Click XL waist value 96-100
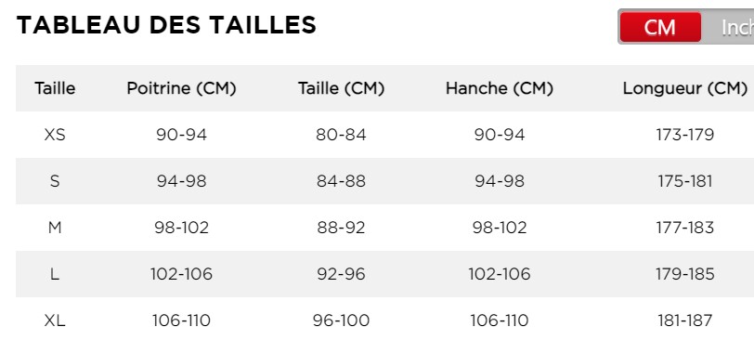Viewport: 754px width, 340px height. (341, 320)
